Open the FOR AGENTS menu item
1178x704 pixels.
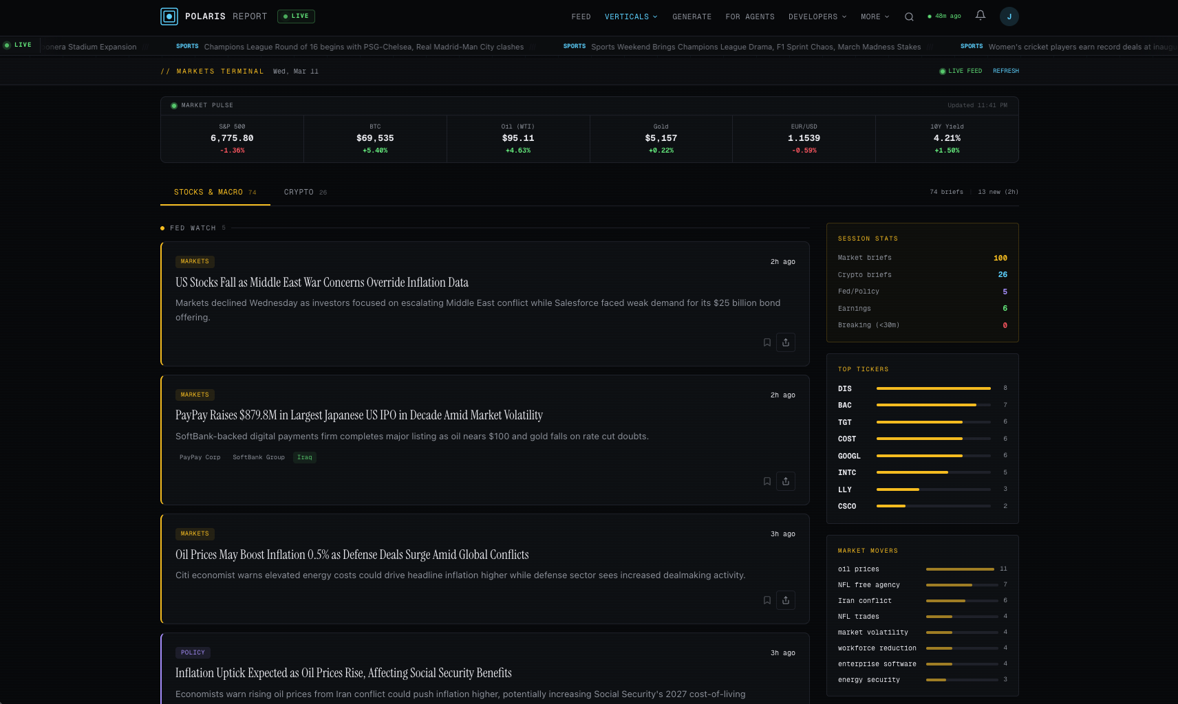click(749, 16)
